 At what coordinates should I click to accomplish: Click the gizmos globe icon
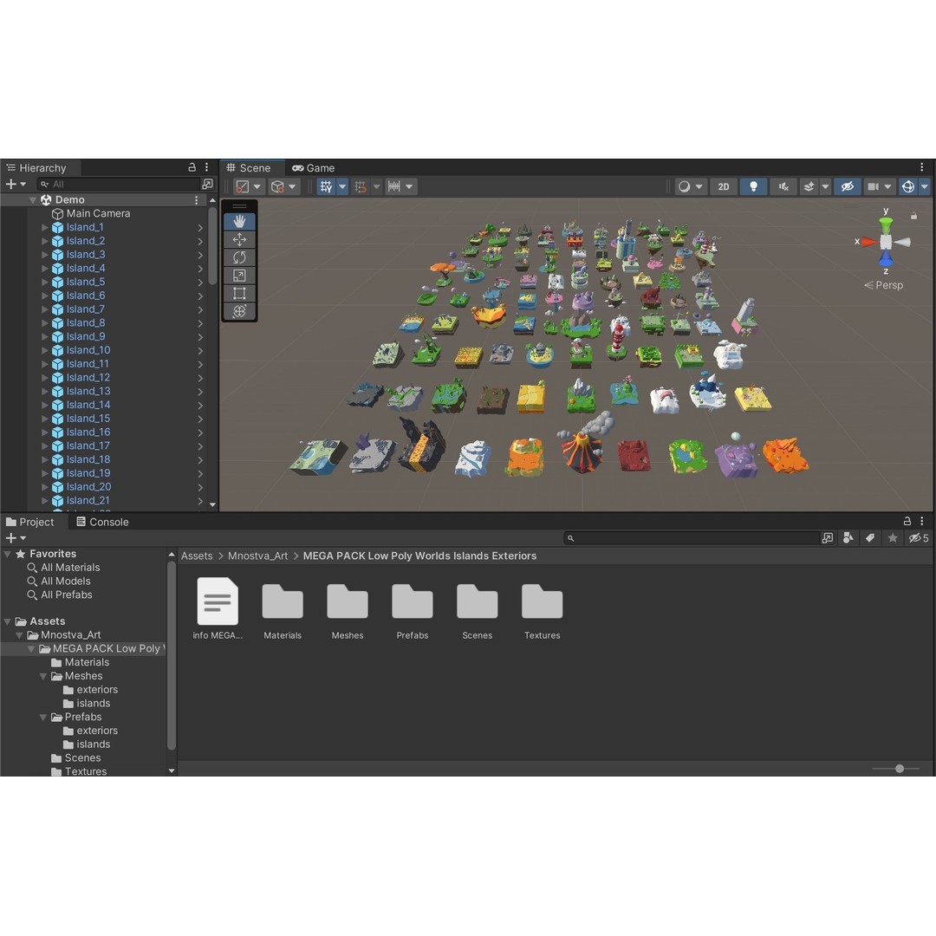908,187
